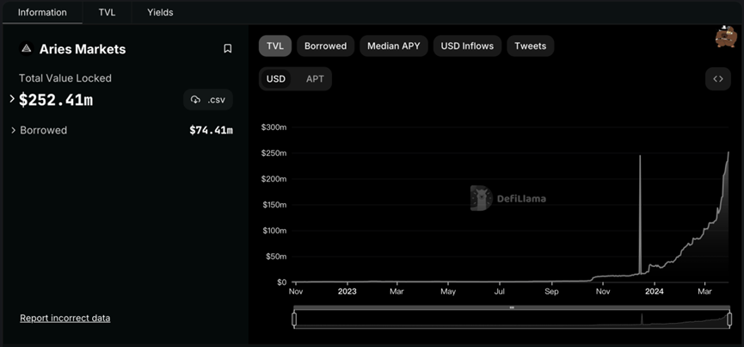Viewport: 744px width, 347px height.
Task: Click the range slider top grip bar
Action: click(x=512, y=307)
